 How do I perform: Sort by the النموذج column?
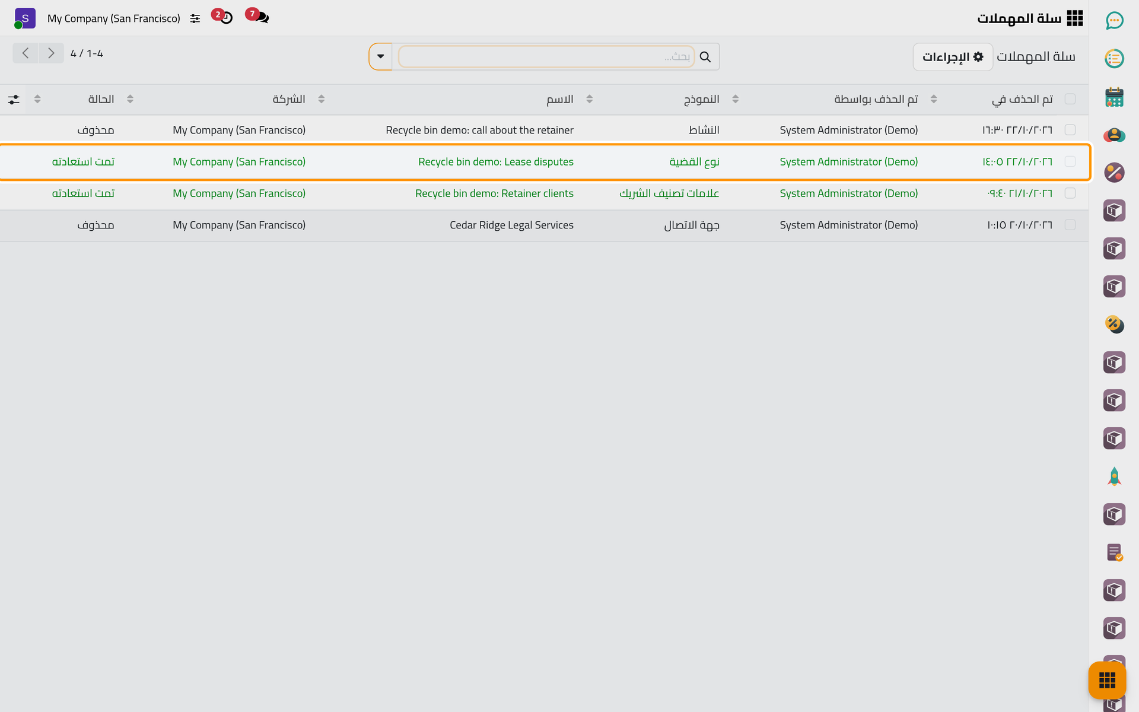tap(701, 99)
